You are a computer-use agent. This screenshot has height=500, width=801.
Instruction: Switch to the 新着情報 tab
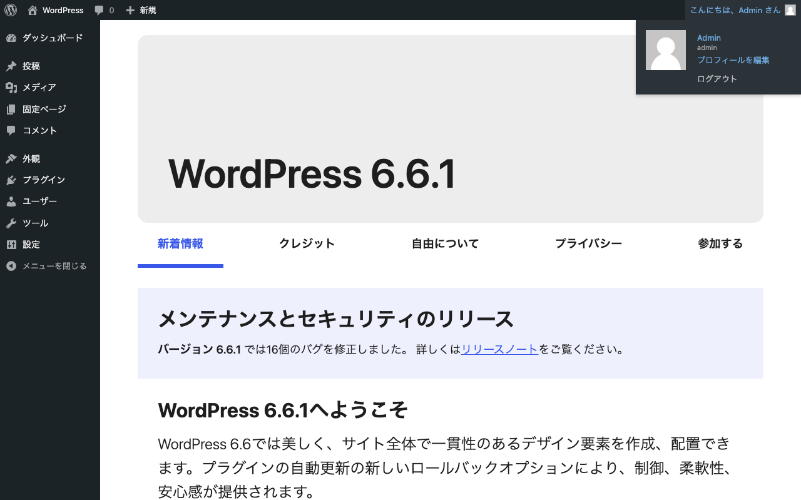[180, 244]
